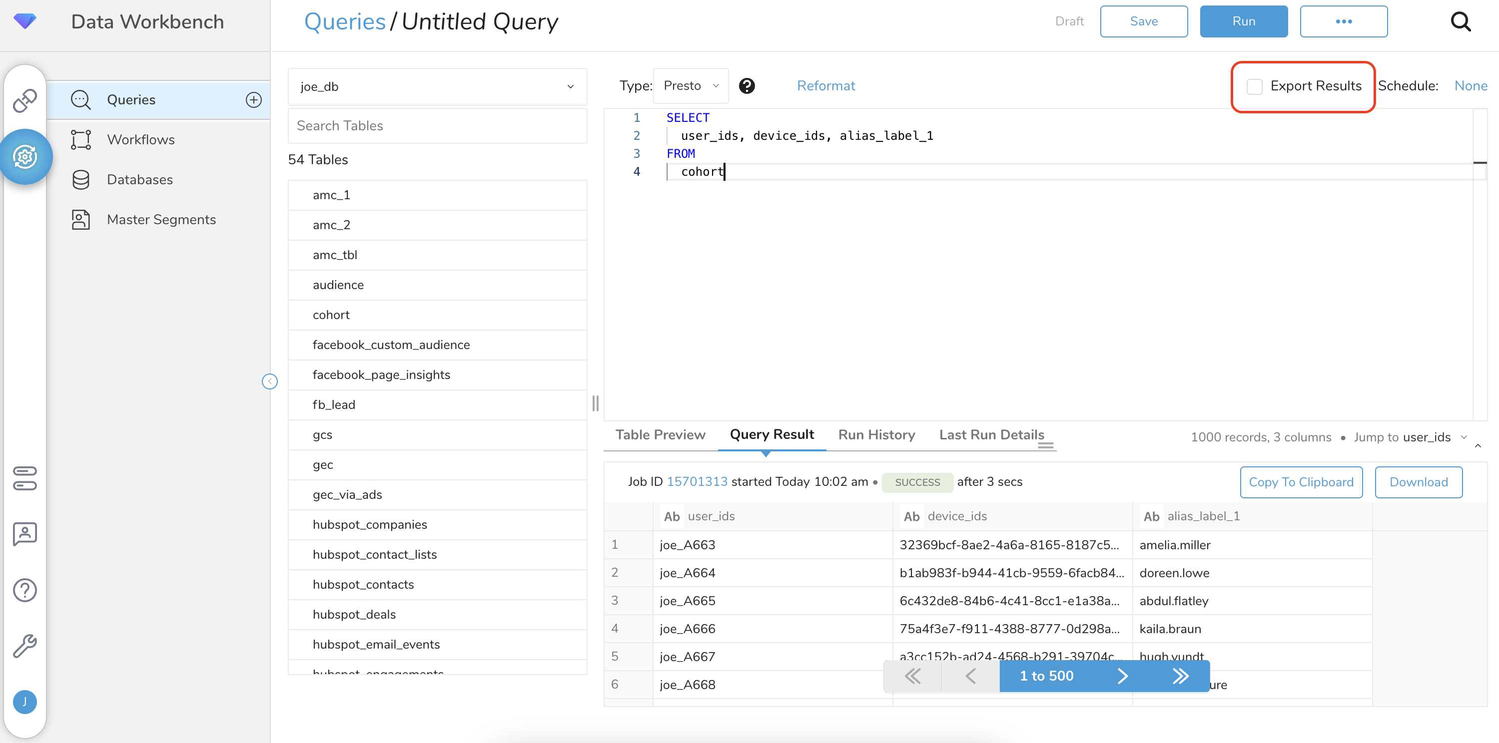Click the plus icon next to Queries
This screenshot has height=743, width=1499.
253,99
